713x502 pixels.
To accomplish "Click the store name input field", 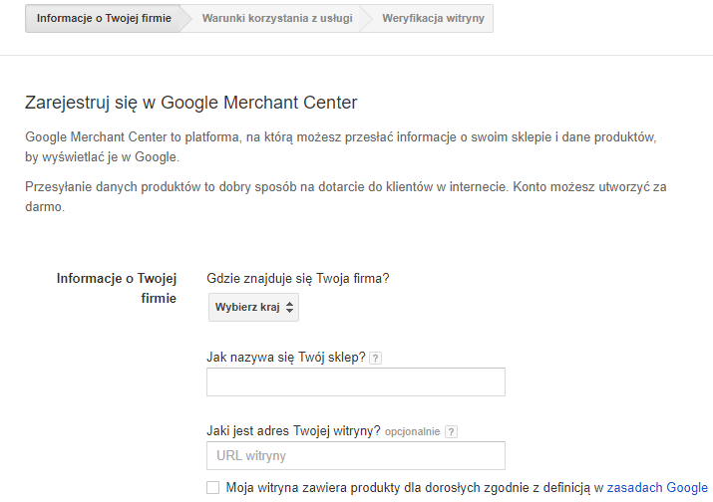I will (356, 381).
